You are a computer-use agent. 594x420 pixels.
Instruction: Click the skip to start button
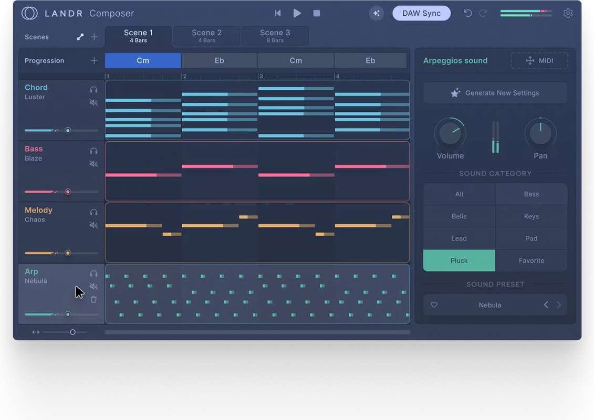point(278,13)
